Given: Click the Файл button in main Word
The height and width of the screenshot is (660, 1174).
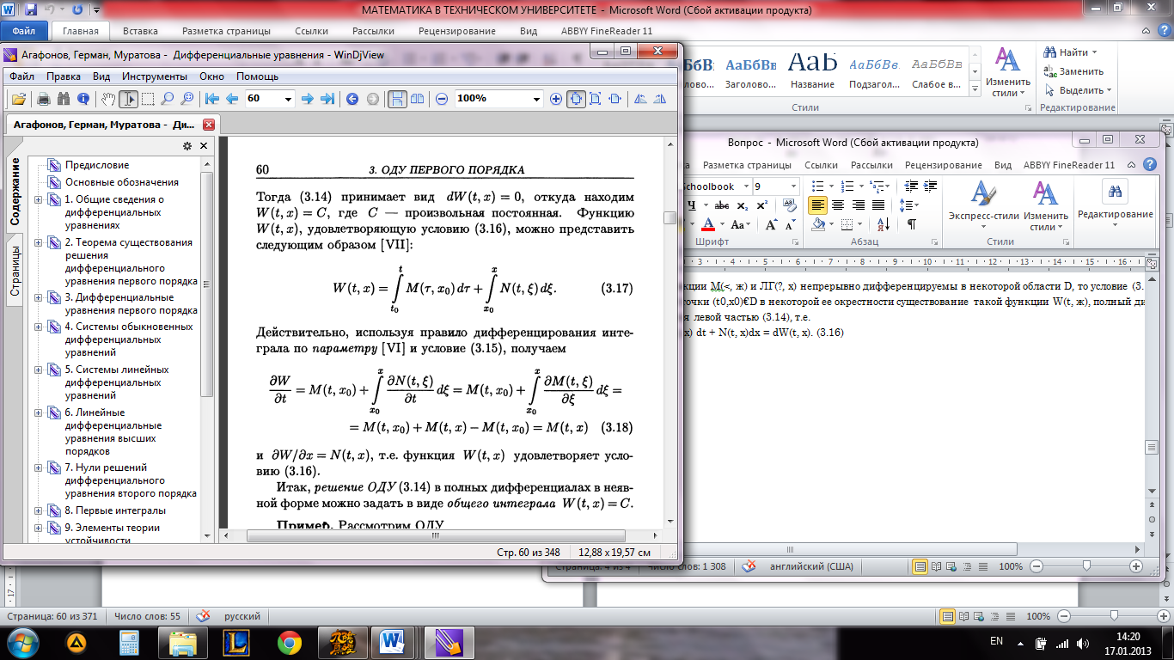Looking at the screenshot, I should pyautogui.click(x=24, y=31).
